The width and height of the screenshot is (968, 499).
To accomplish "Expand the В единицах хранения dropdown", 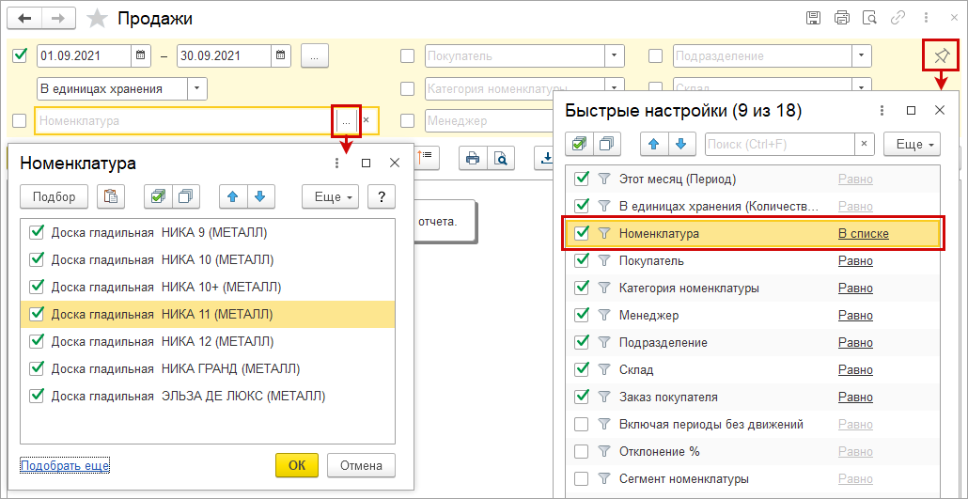I will pyautogui.click(x=197, y=88).
